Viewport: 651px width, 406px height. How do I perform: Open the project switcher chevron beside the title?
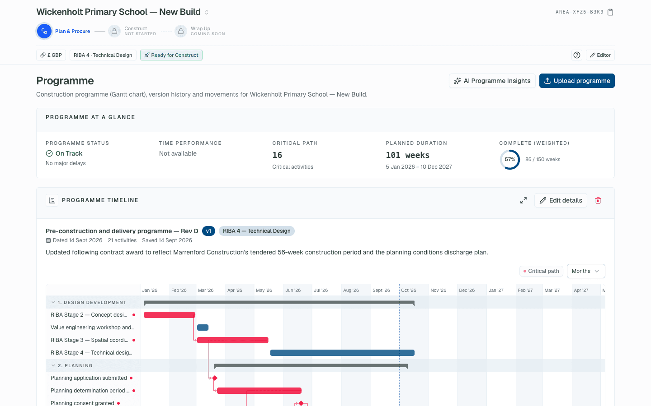coord(207,12)
